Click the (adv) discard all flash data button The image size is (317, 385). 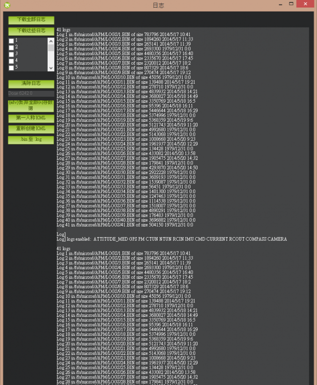31,106
